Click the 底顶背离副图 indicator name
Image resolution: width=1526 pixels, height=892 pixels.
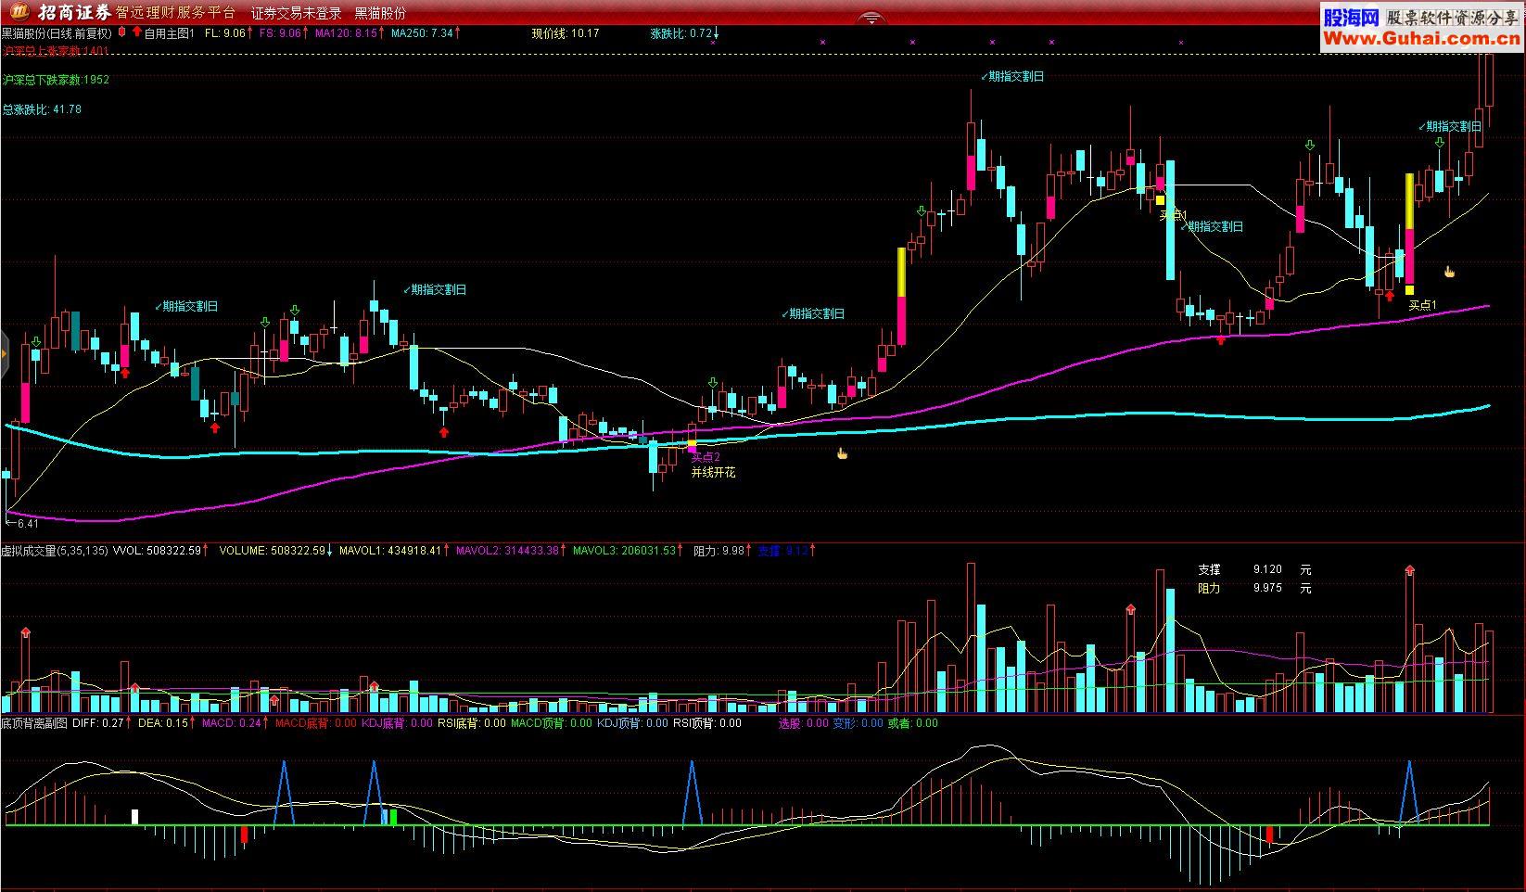click(x=34, y=723)
